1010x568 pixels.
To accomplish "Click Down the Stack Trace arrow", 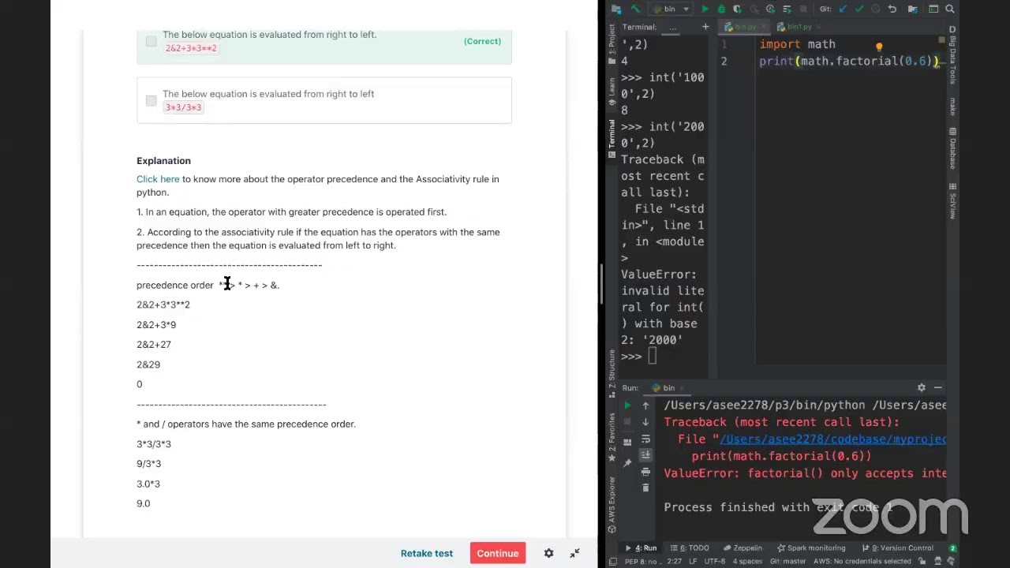I will pyautogui.click(x=645, y=422).
